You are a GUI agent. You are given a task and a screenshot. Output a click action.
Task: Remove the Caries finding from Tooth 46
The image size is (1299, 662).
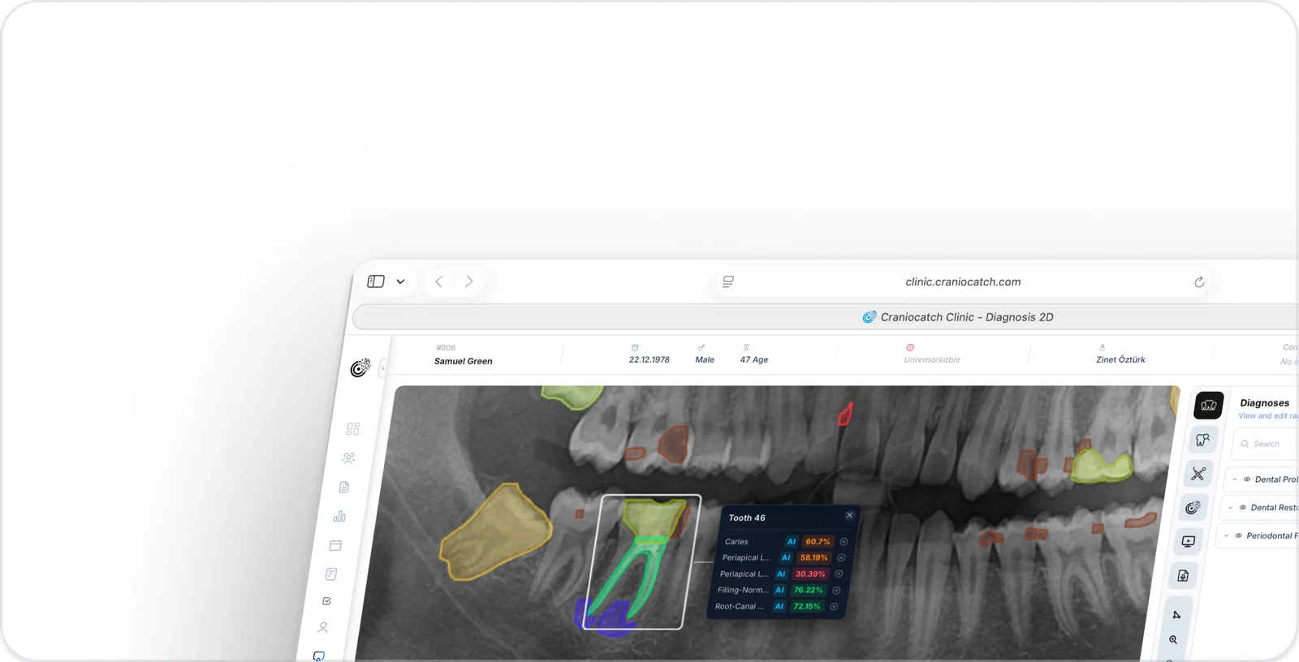pyautogui.click(x=844, y=541)
